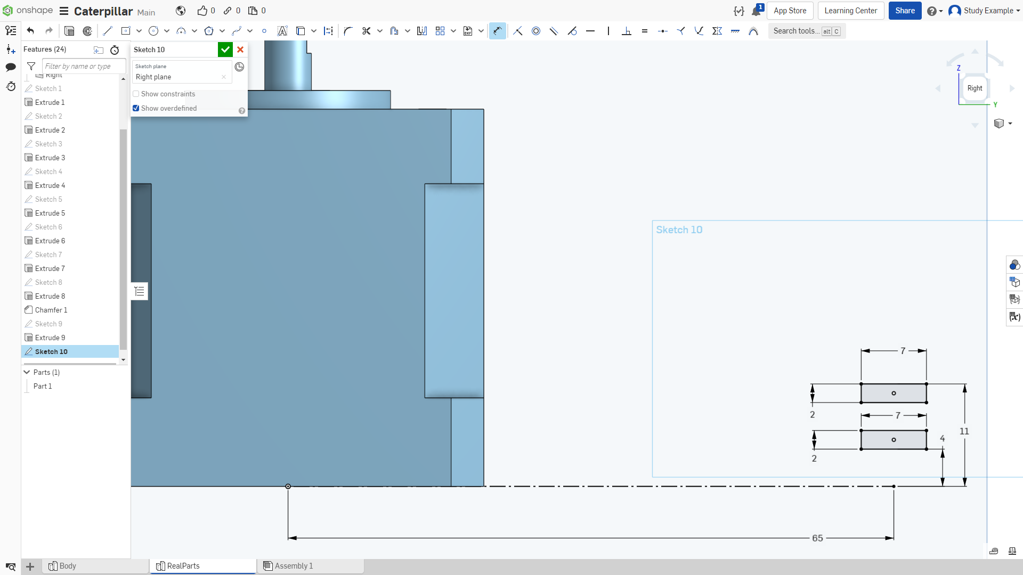Open the arc tool dropdown arrow
The width and height of the screenshot is (1023, 575).
pyautogui.click(x=194, y=31)
